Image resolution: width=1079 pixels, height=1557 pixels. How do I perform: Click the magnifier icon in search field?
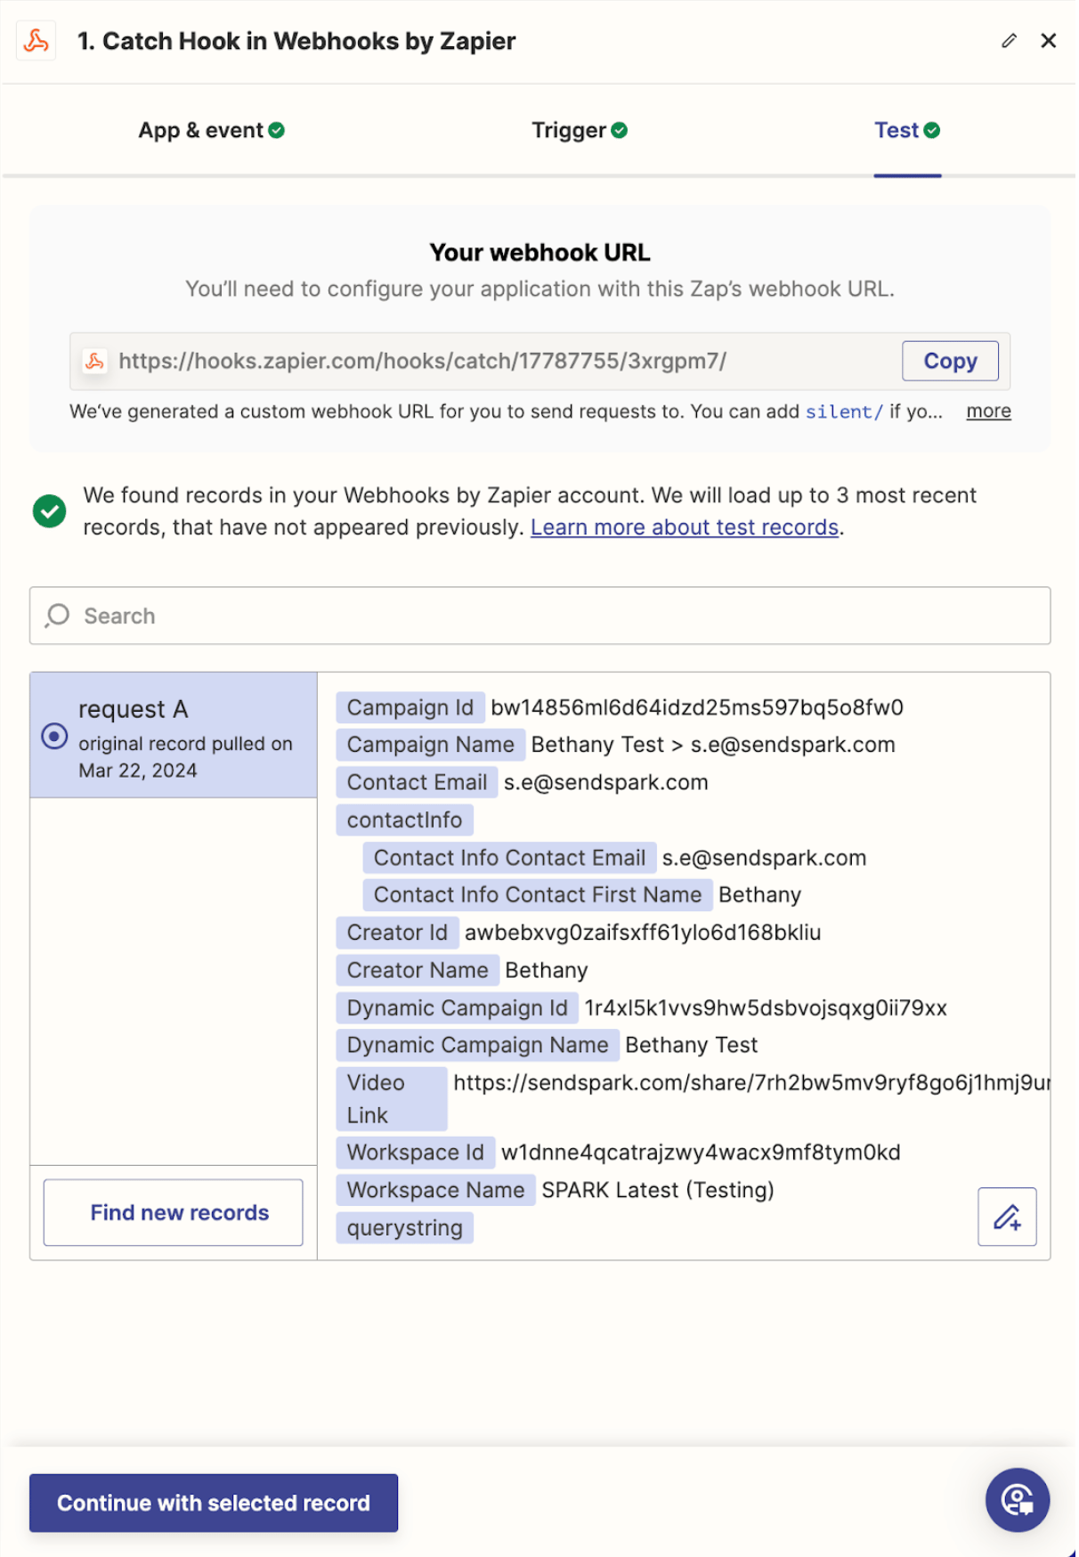point(57,615)
